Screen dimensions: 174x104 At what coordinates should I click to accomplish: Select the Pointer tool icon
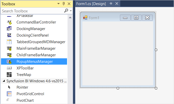pos(9,87)
